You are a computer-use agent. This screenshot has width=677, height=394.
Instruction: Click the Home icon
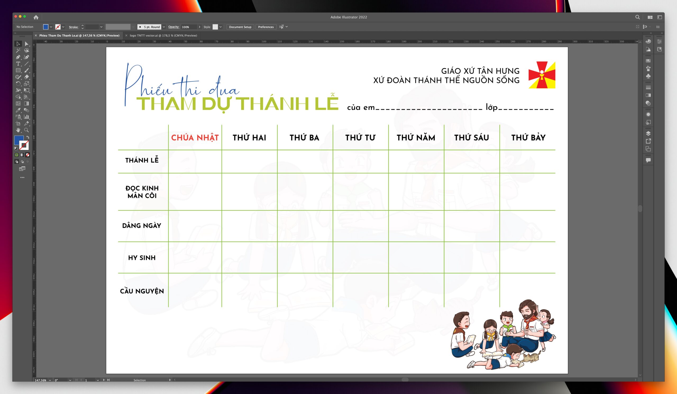(x=36, y=17)
